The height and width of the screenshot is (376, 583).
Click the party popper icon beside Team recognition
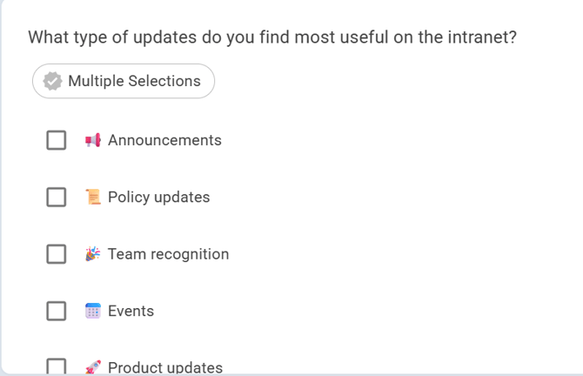(x=93, y=254)
